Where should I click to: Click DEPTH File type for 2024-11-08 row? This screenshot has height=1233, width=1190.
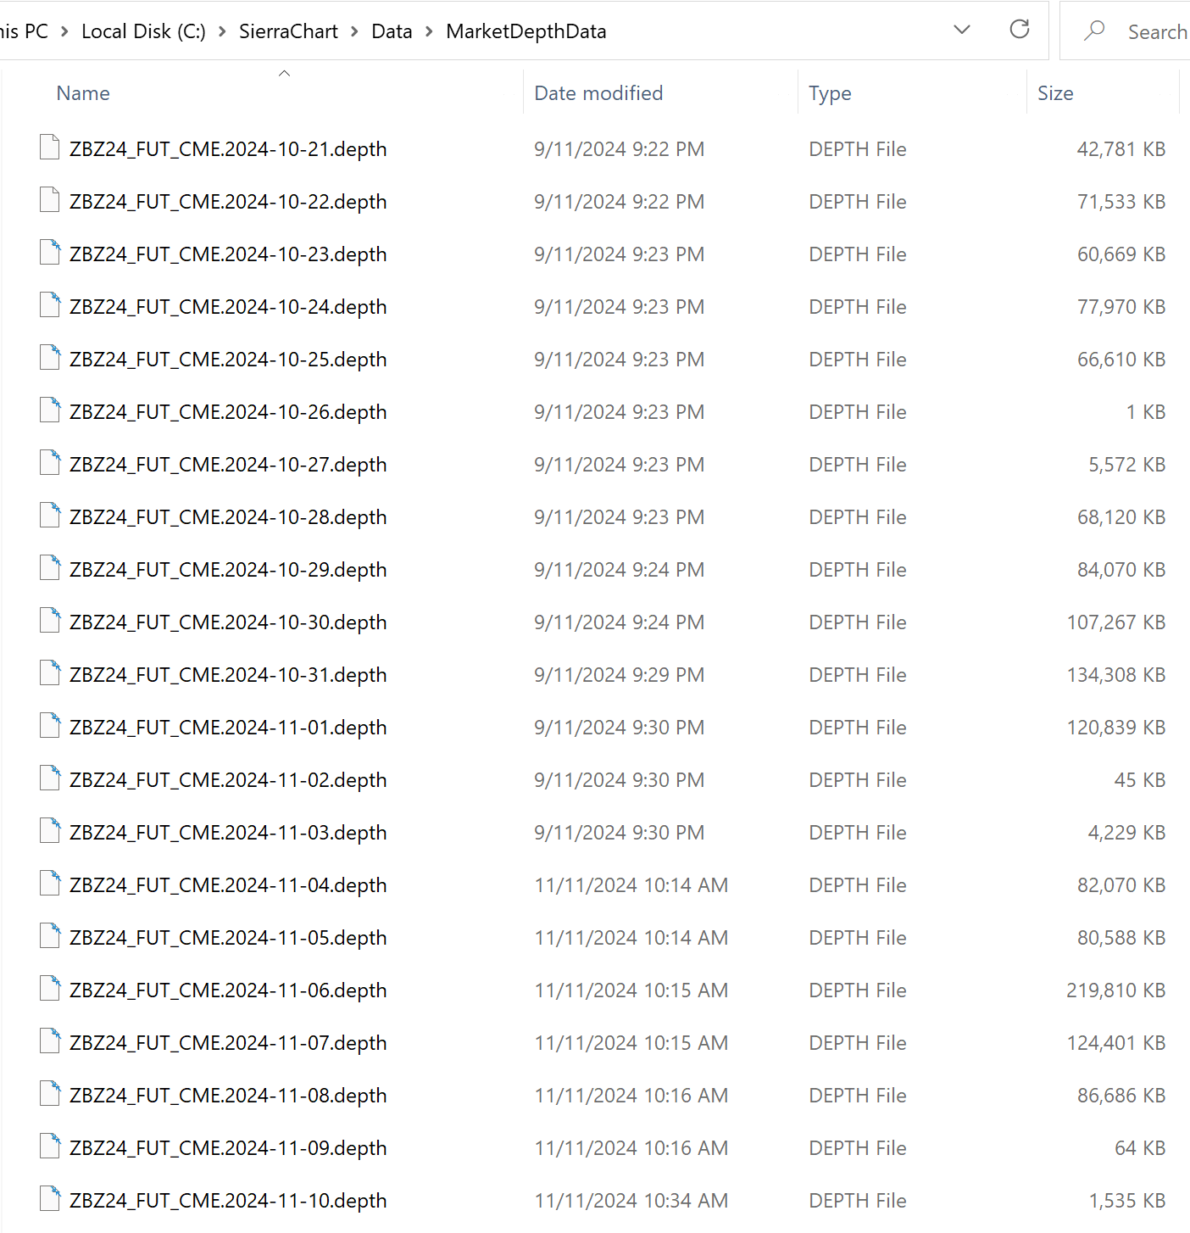click(x=858, y=1096)
